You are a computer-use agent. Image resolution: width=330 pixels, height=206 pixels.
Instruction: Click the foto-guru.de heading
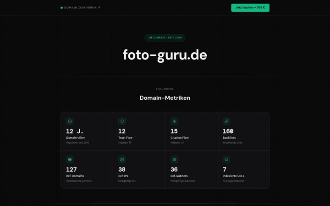pyautogui.click(x=165, y=55)
